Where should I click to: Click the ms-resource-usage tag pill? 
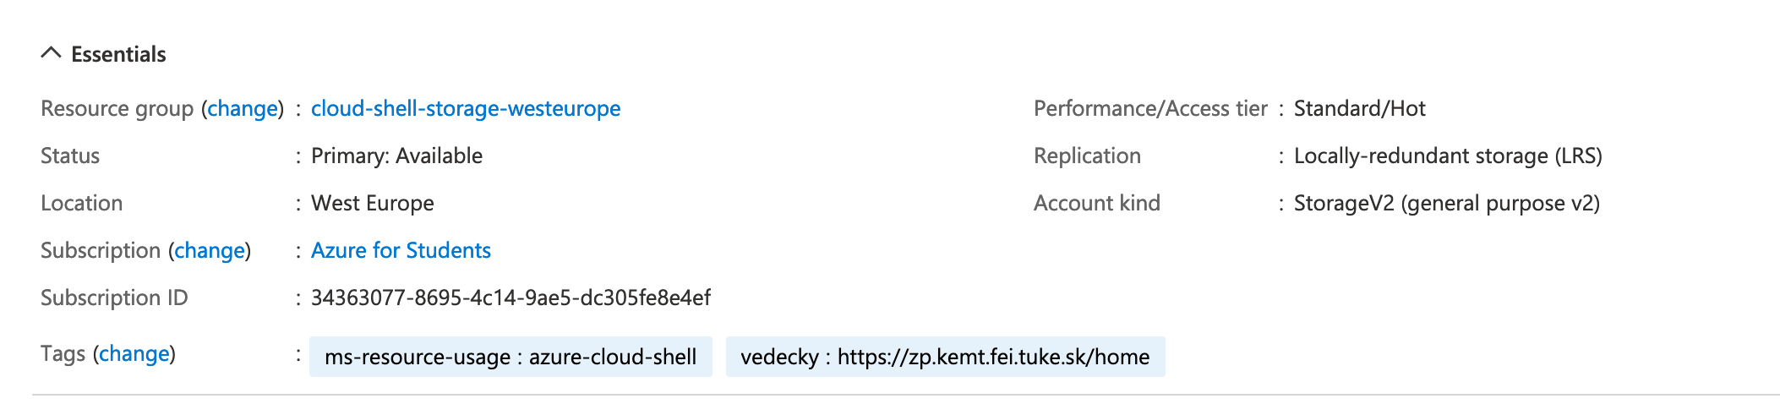[x=511, y=357]
